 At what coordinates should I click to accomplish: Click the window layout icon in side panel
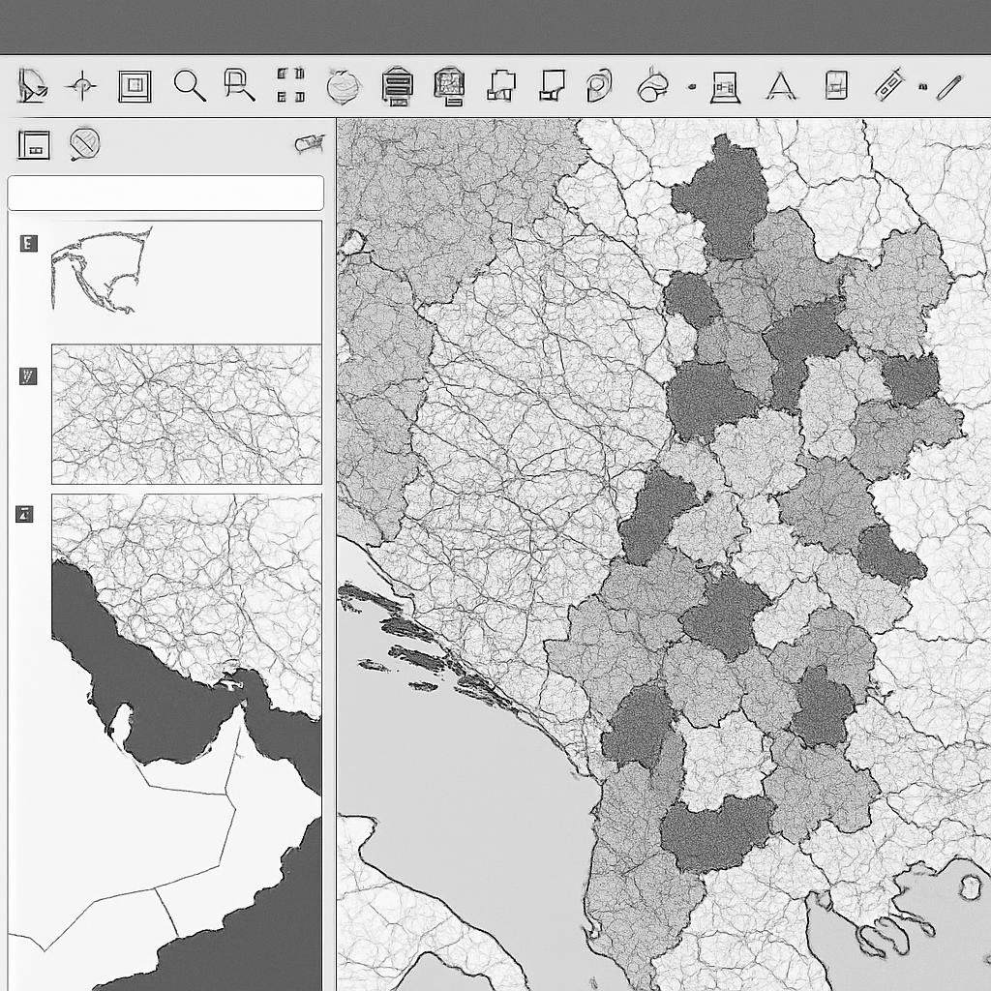coord(34,144)
